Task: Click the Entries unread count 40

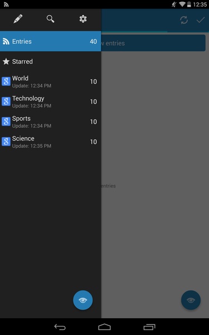Action: point(93,41)
